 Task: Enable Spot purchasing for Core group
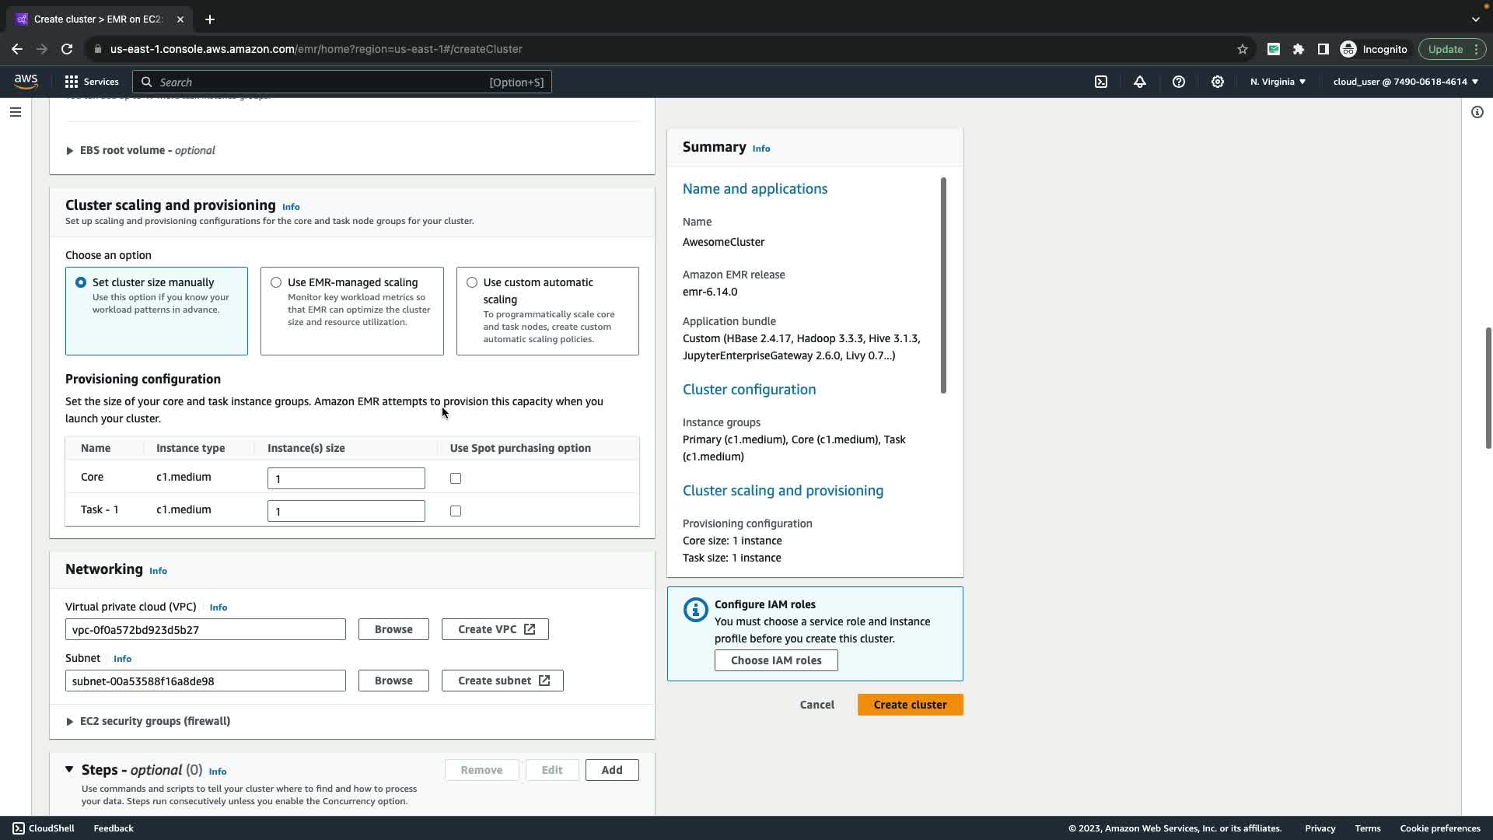(456, 478)
